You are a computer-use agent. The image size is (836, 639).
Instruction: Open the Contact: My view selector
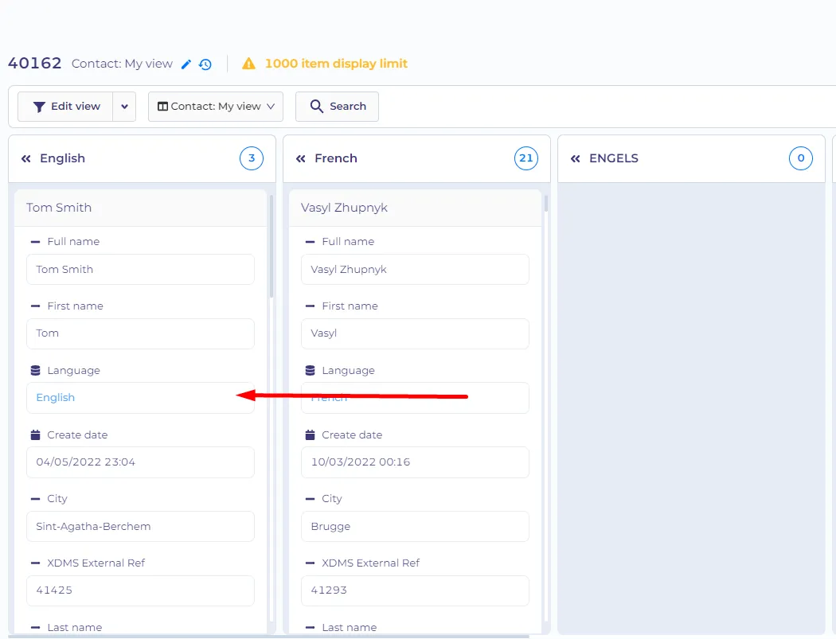click(216, 107)
